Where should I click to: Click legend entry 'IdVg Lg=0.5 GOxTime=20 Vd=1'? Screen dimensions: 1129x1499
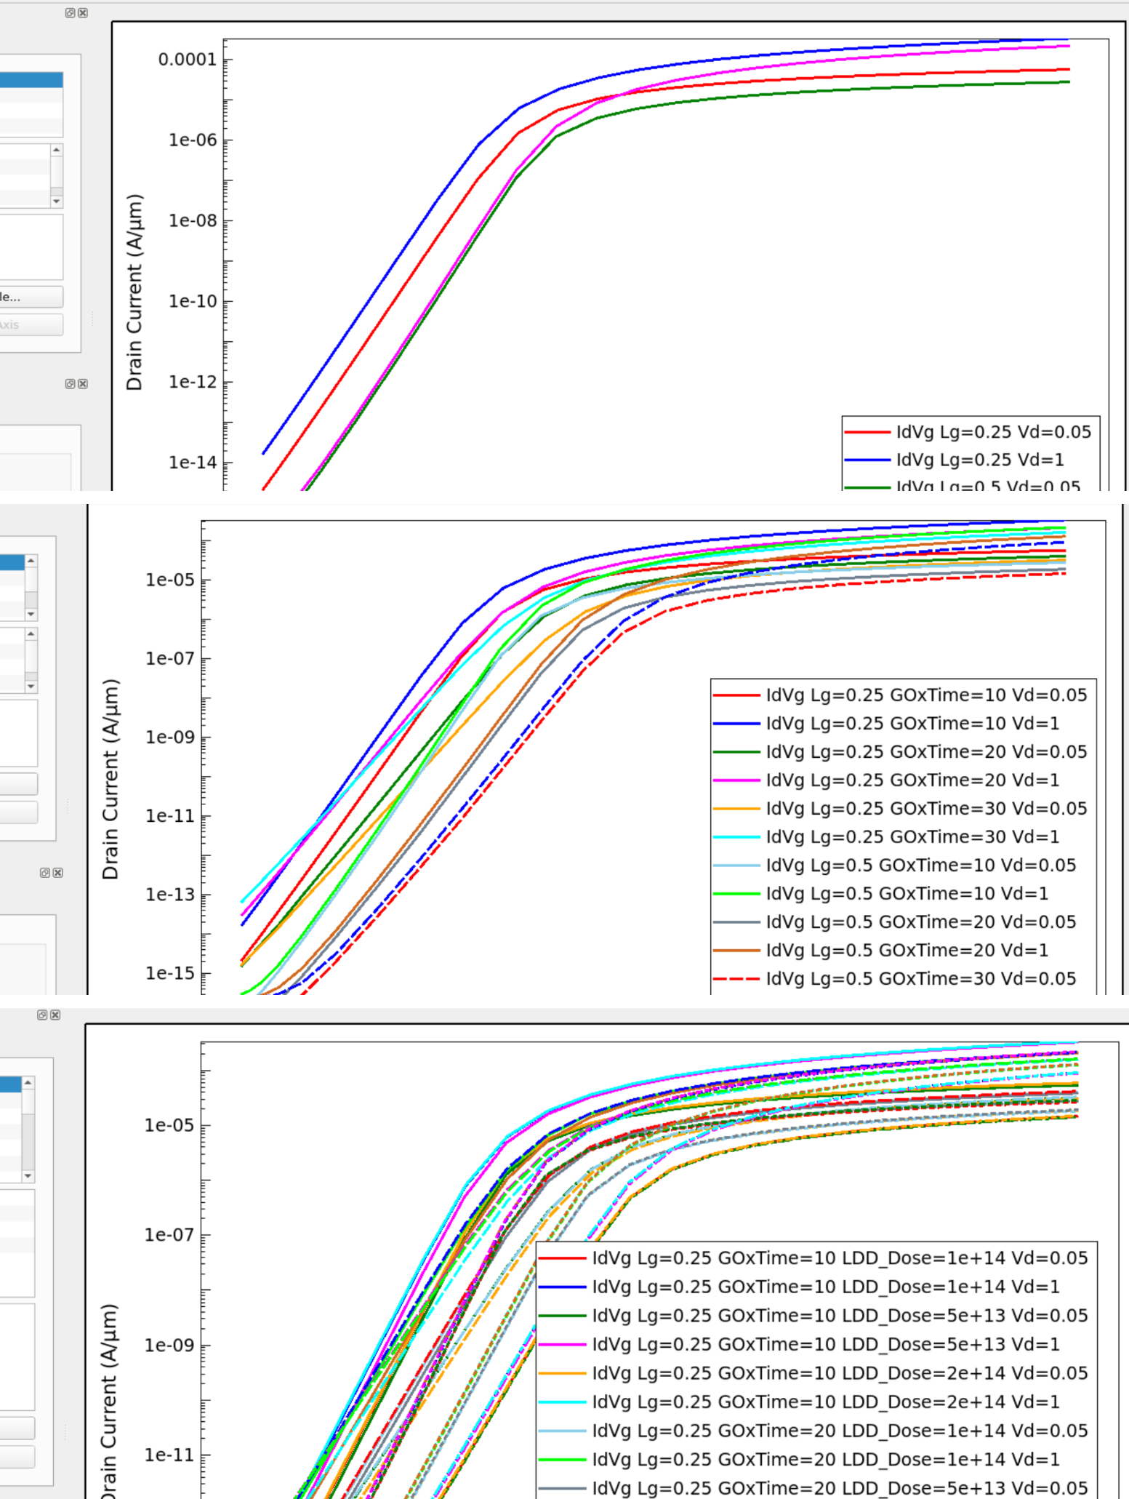click(907, 951)
